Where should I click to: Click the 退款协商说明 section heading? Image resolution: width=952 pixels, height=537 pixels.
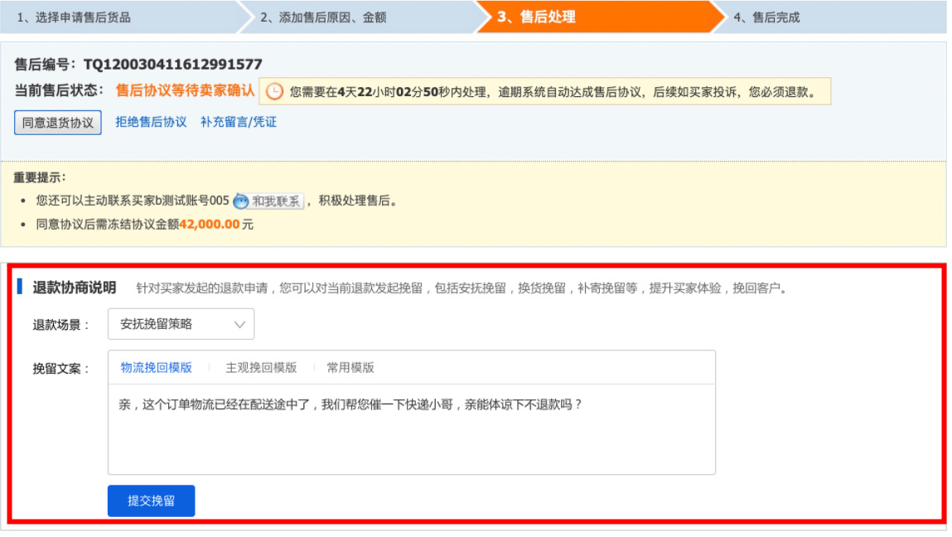click(74, 288)
